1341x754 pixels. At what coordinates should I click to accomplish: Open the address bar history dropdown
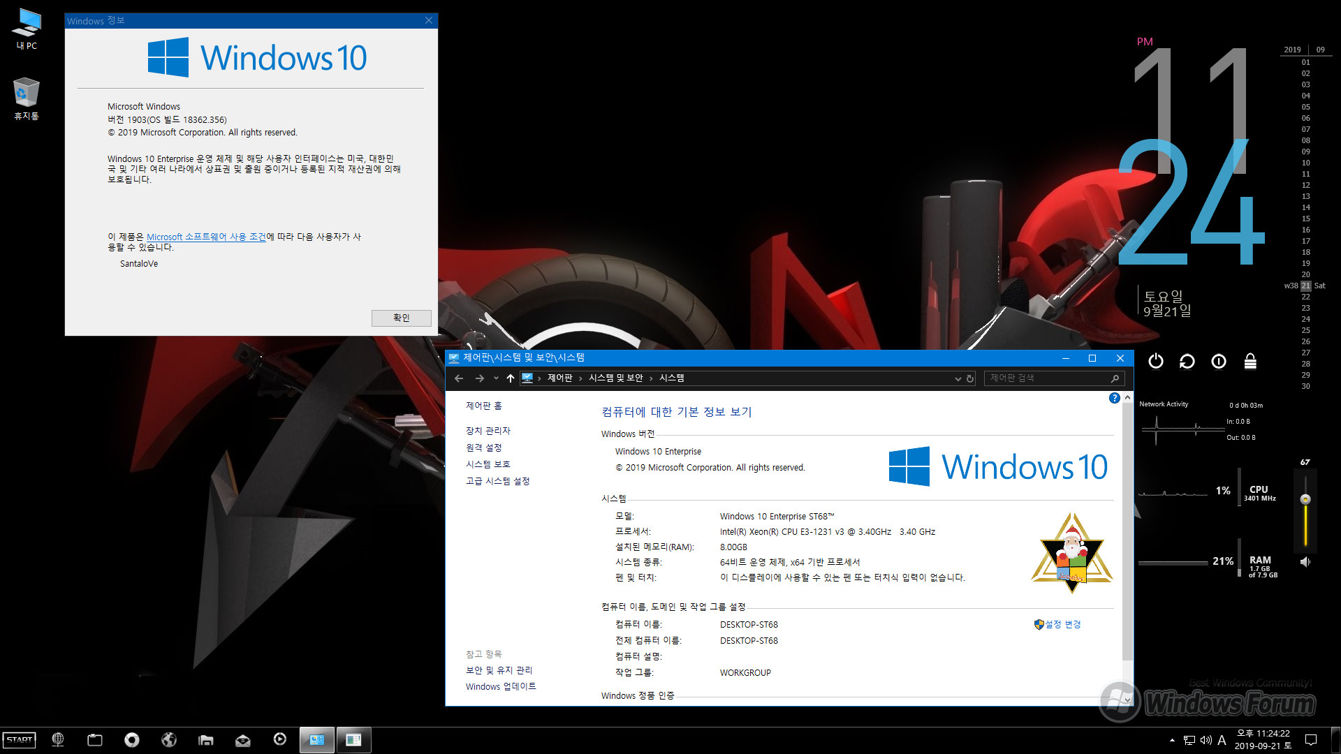[x=958, y=378]
